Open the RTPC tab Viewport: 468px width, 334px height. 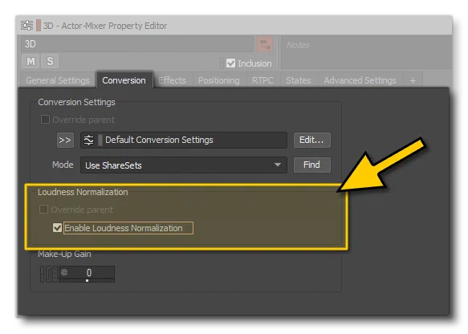point(262,80)
